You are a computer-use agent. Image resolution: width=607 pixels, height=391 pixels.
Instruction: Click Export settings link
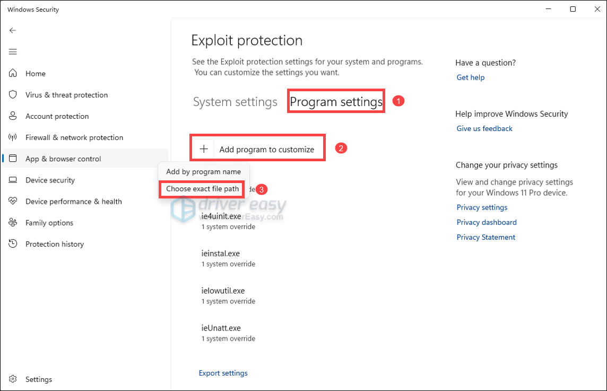[223, 373]
